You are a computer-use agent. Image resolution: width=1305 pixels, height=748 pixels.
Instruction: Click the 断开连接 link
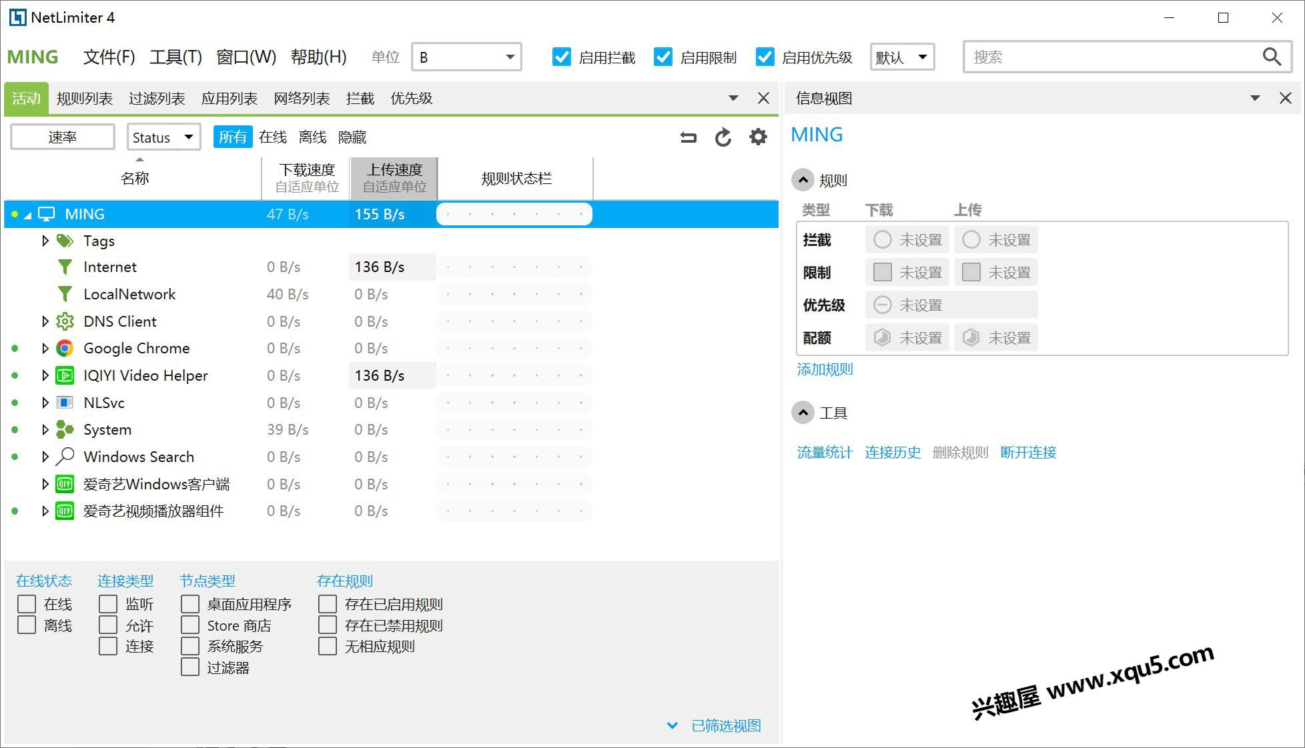pyautogui.click(x=1029, y=453)
